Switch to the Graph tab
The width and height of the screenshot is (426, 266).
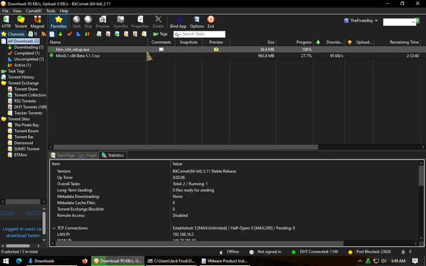pyautogui.click(x=89, y=155)
